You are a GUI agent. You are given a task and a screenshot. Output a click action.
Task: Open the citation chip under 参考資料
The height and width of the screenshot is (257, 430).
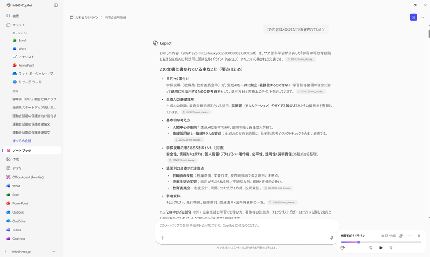[283, 202]
